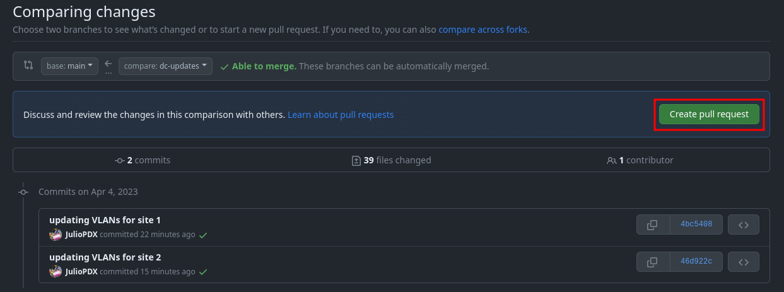Image resolution: width=784 pixels, height=292 pixels.
Task: Switch to the 2 commits tab
Action: (143, 160)
